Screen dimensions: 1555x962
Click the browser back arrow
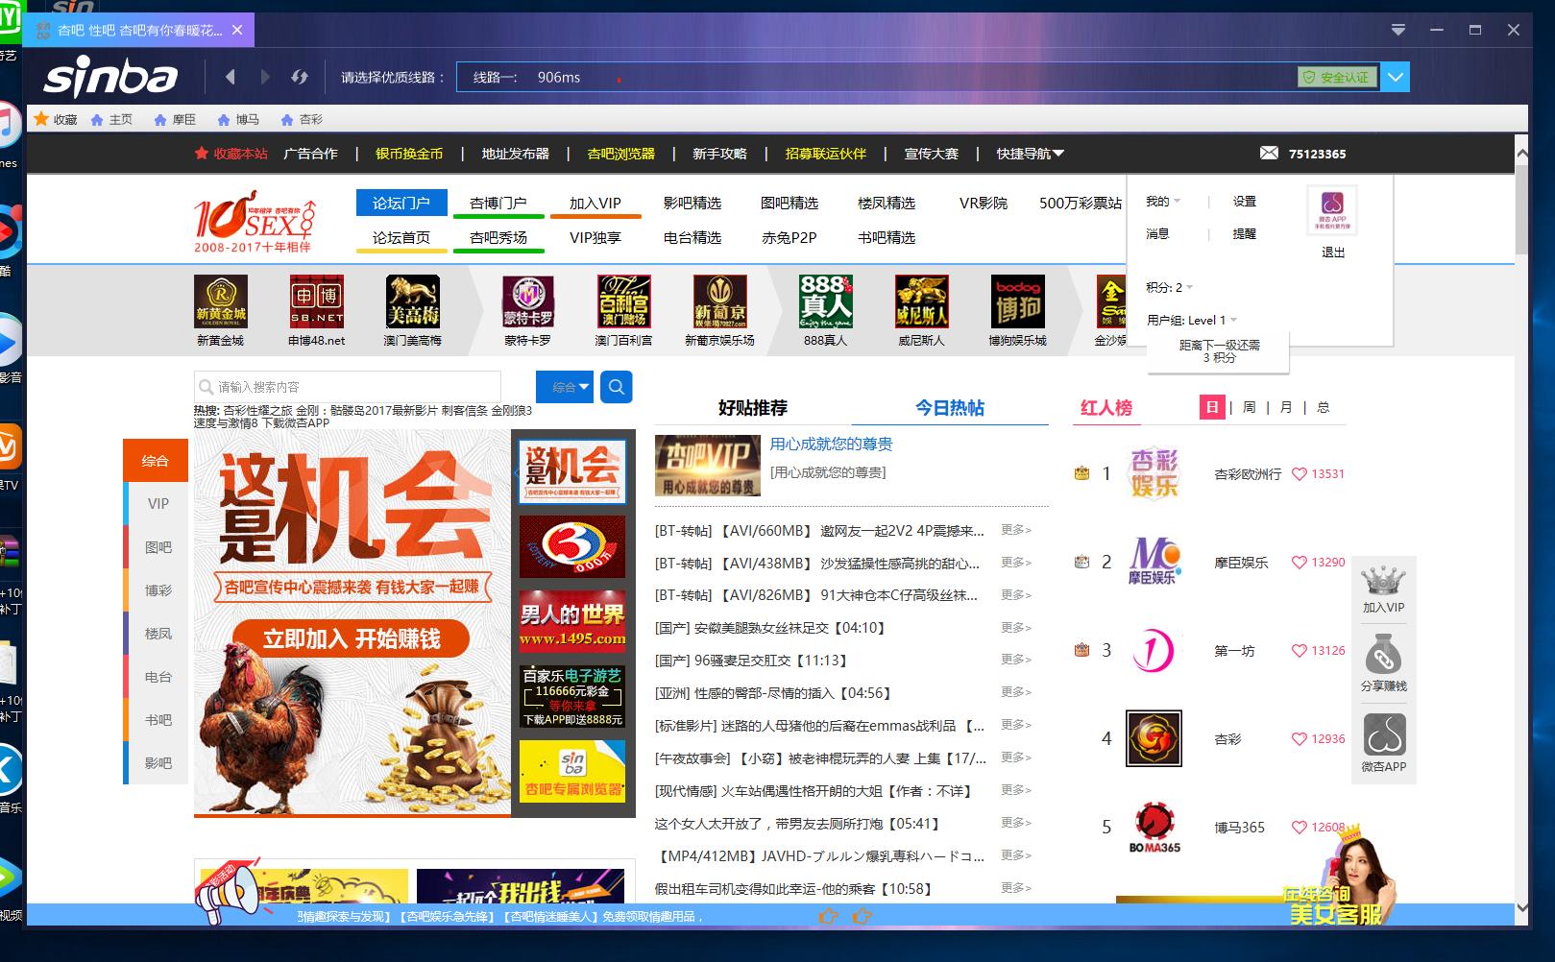230,77
